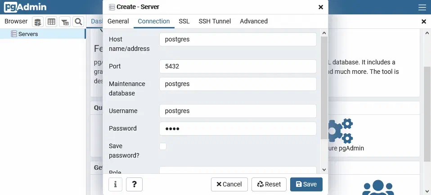The width and height of the screenshot is (431, 195).
Task: Click the dialog scrollbar down arrow
Action: point(324,170)
